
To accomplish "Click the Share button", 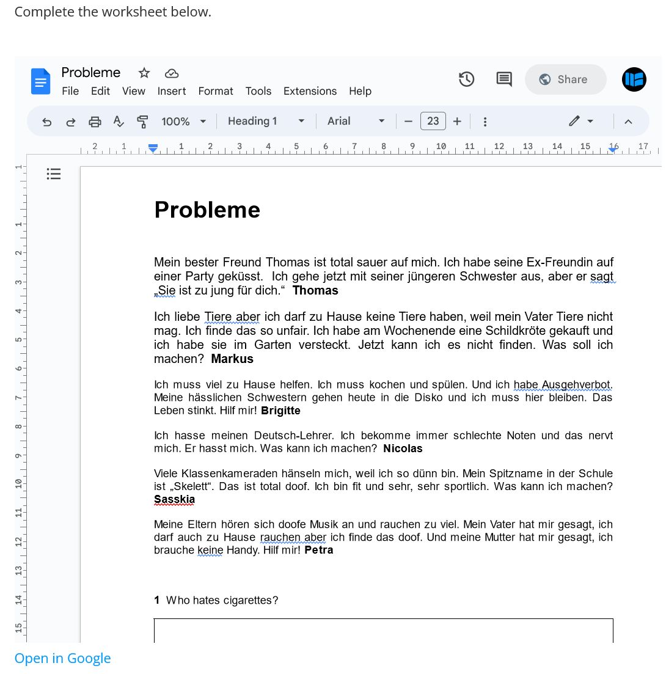I will 565,79.
